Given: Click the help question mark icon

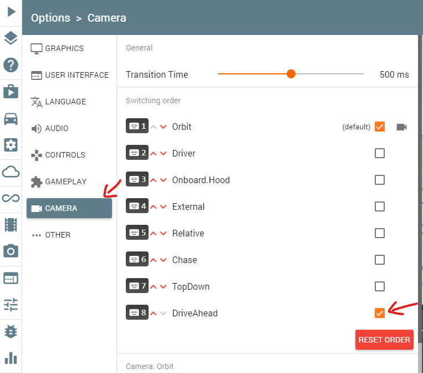Looking at the screenshot, I should tap(11, 65).
